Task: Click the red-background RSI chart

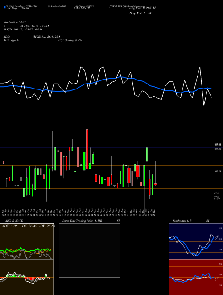Action: [196, 277]
